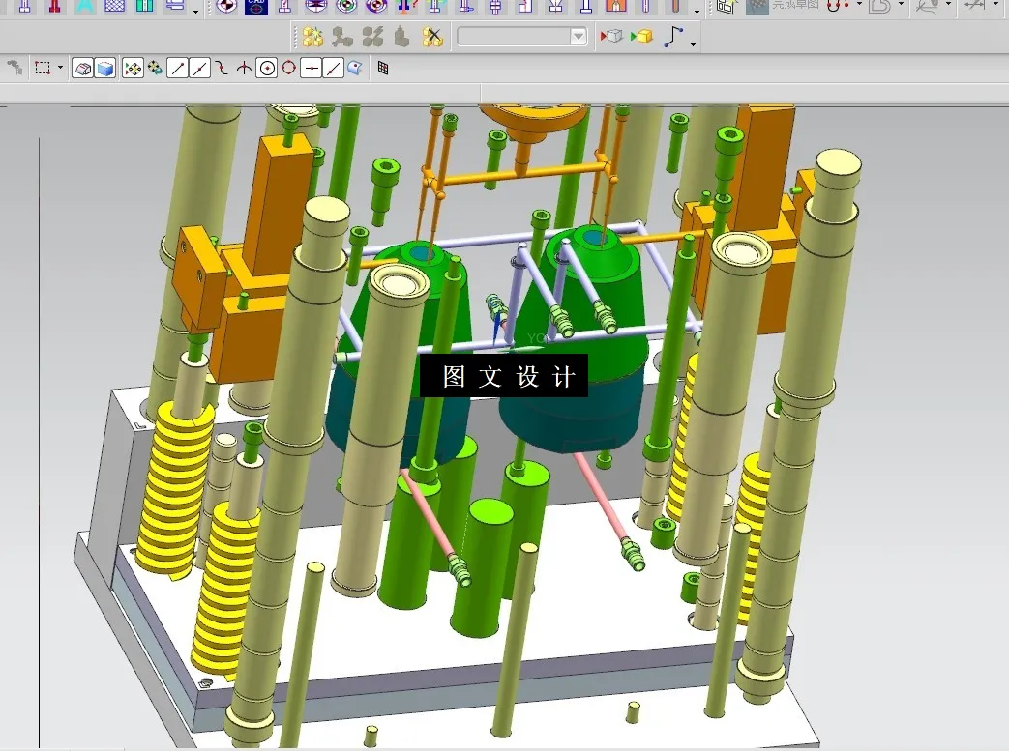The image size is (1009, 751).
Task: Open dropdown next to grey profile shape icon
Action: click(901, 5)
